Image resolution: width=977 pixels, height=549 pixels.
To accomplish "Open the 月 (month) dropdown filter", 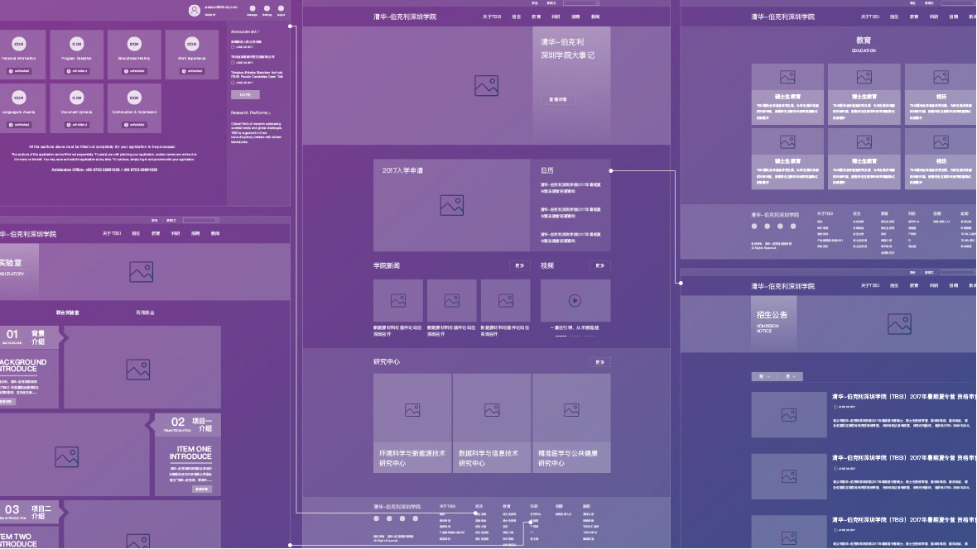I will [791, 376].
